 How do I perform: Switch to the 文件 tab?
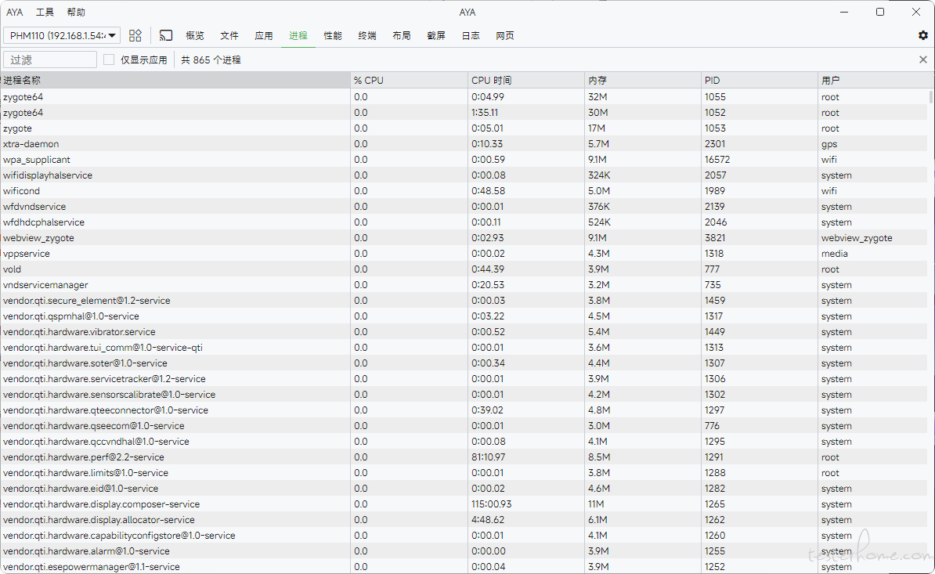pyautogui.click(x=229, y=35)
